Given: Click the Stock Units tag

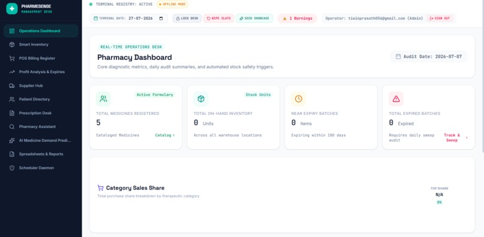Looking at the screenshot, I should click(258, 95).
